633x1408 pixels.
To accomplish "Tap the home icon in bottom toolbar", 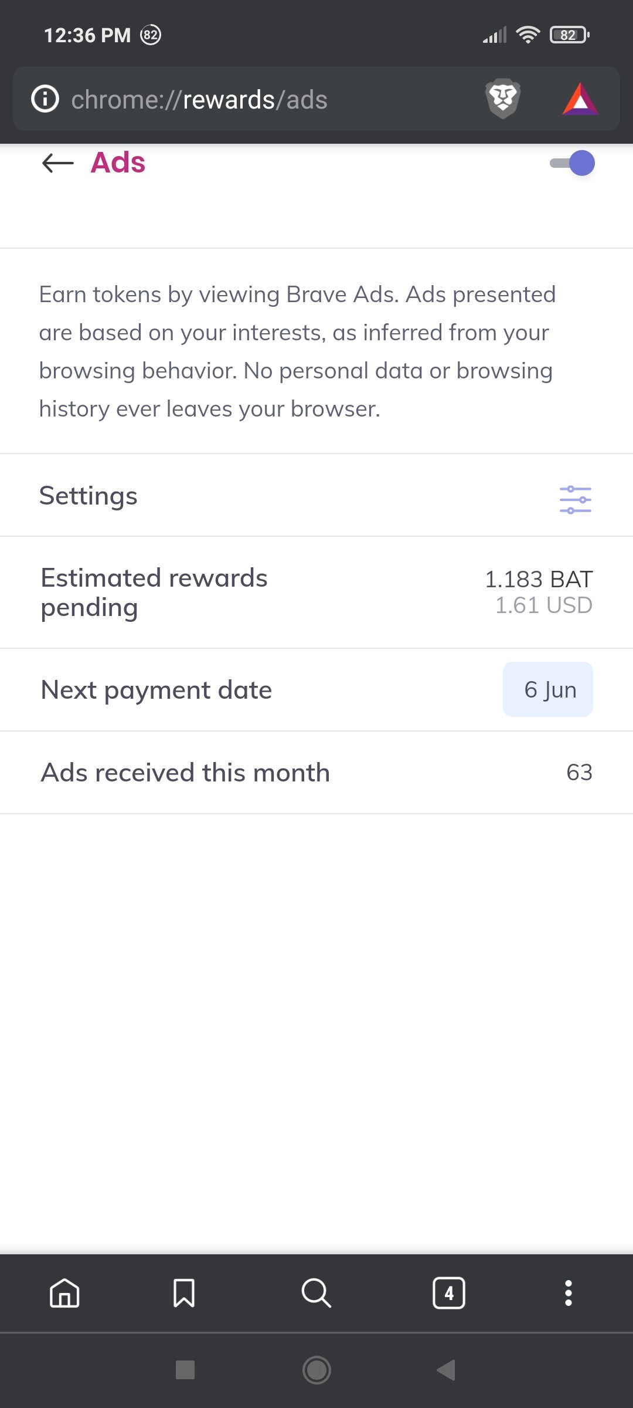I will pos(64,1293).
